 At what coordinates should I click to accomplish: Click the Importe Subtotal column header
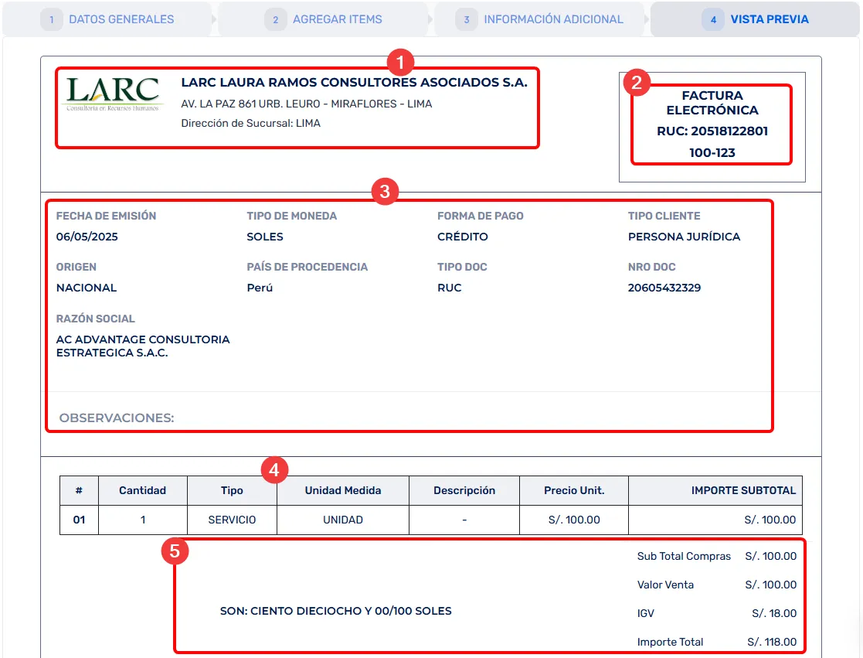pos(743,490)
